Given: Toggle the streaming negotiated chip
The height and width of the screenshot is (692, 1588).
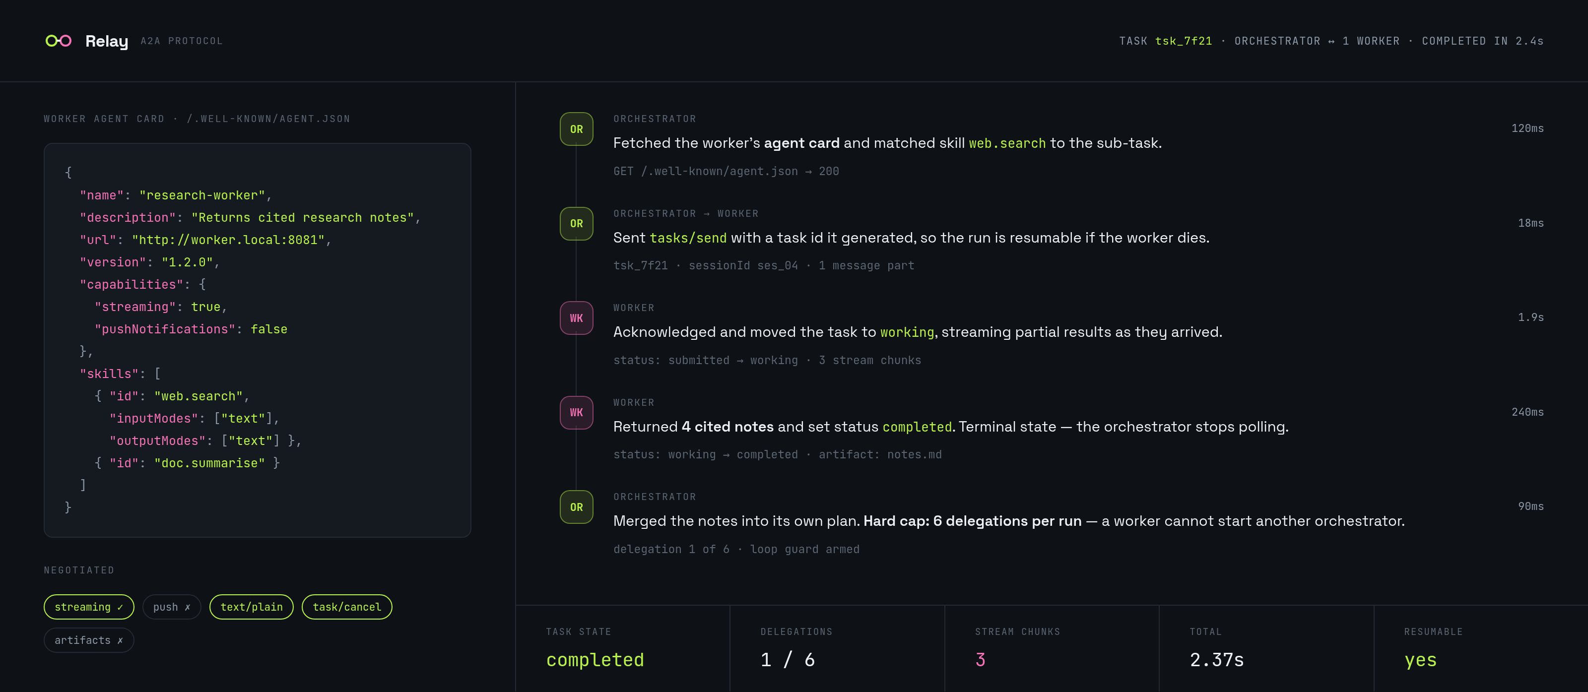Looking at the screenshot, I should coord(89,607).
